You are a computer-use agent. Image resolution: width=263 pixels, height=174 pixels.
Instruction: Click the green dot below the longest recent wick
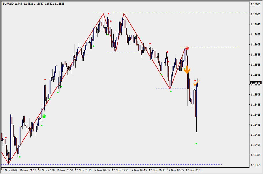click(196, 144)
